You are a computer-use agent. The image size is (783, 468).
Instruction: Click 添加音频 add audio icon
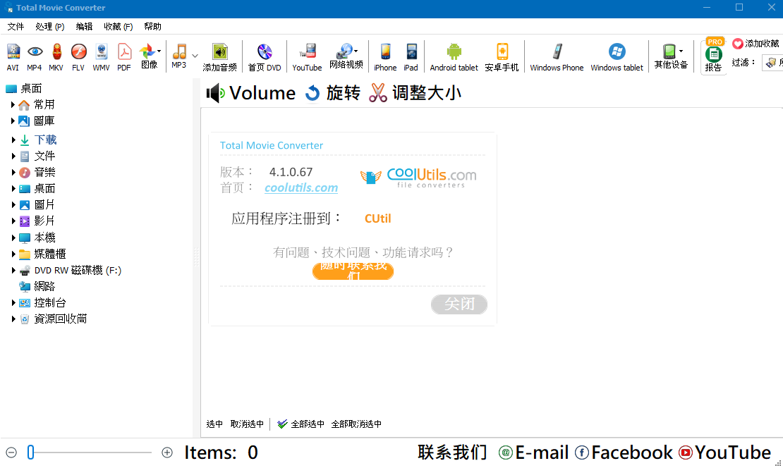click(219, 57)
